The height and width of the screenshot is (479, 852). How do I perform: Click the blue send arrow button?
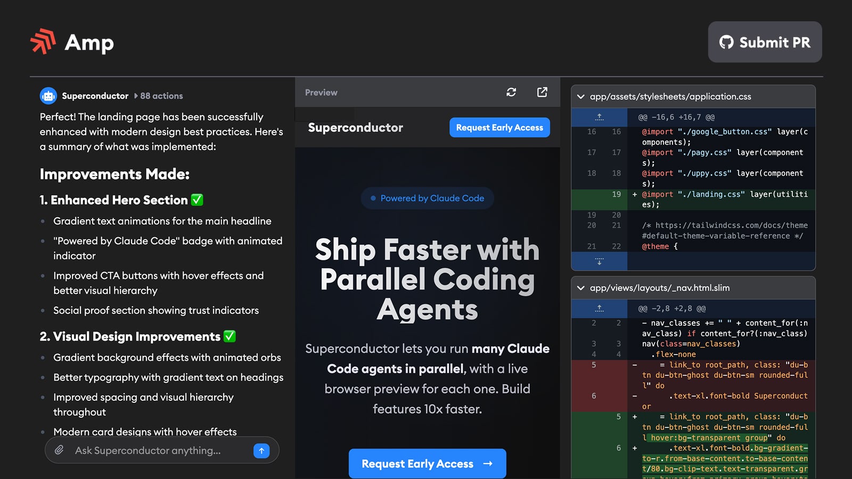[261, 451]
